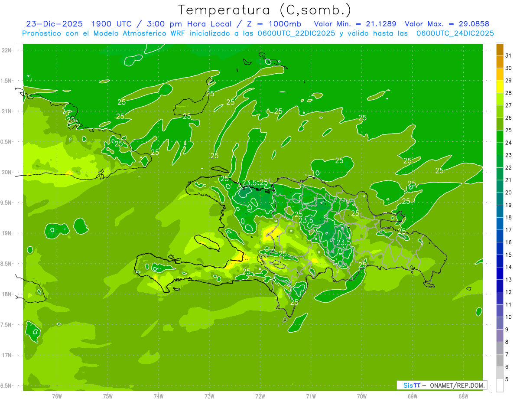The width and height of the screenshot is (520, 402).
Task: Click the "7" color scale label
Action: (x=507, y=355)
